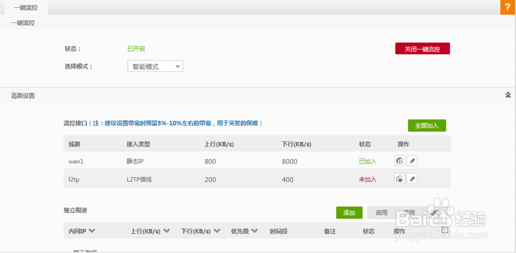516x253 pixels.
Task: Click the remove-from-control icon for wan1
Action: pyautogui.click(x=399, y=161)
